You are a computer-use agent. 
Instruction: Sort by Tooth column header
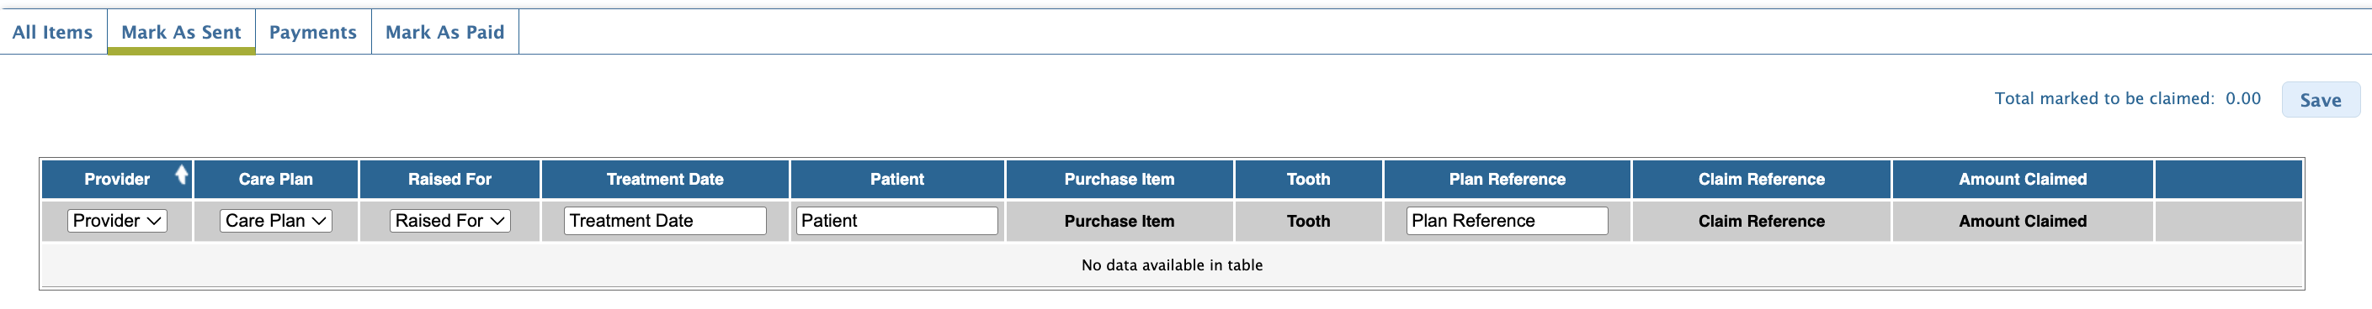[x=1308, y=180]
